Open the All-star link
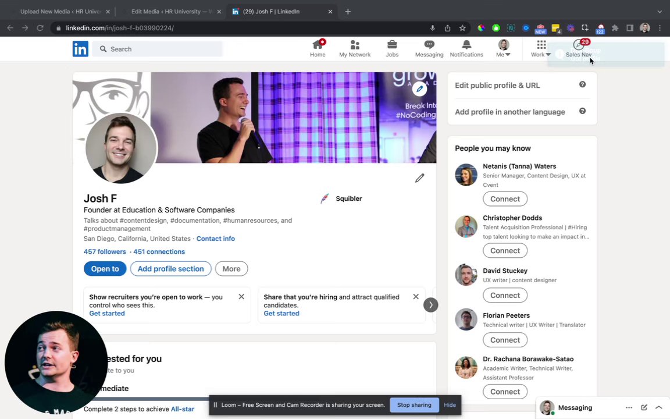 click(x=183, y=409)
